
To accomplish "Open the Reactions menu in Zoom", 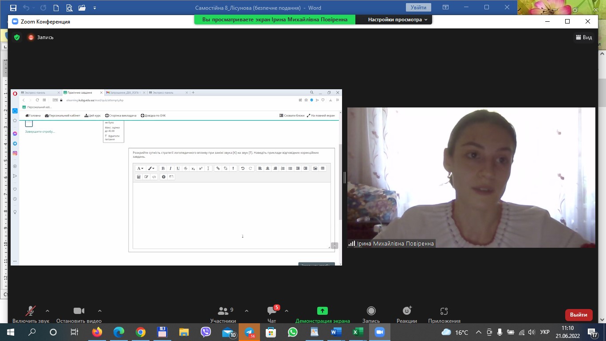I will 406,314.
